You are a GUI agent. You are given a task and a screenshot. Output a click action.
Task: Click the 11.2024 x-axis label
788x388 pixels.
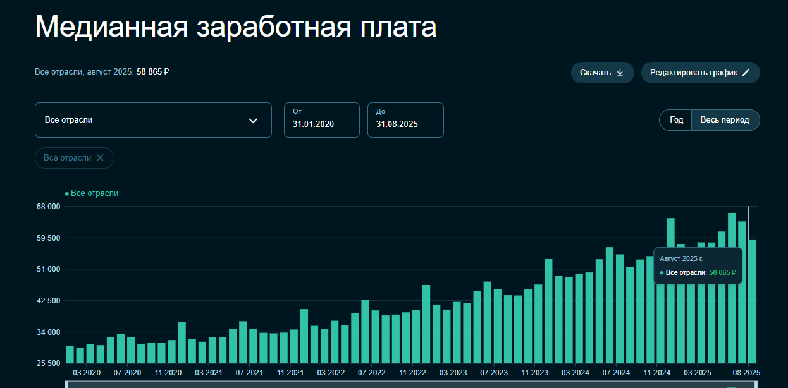[656, 373]
